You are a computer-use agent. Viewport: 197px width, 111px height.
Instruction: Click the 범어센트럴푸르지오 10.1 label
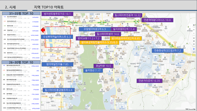pyautogui.click(x=57, y=14)
